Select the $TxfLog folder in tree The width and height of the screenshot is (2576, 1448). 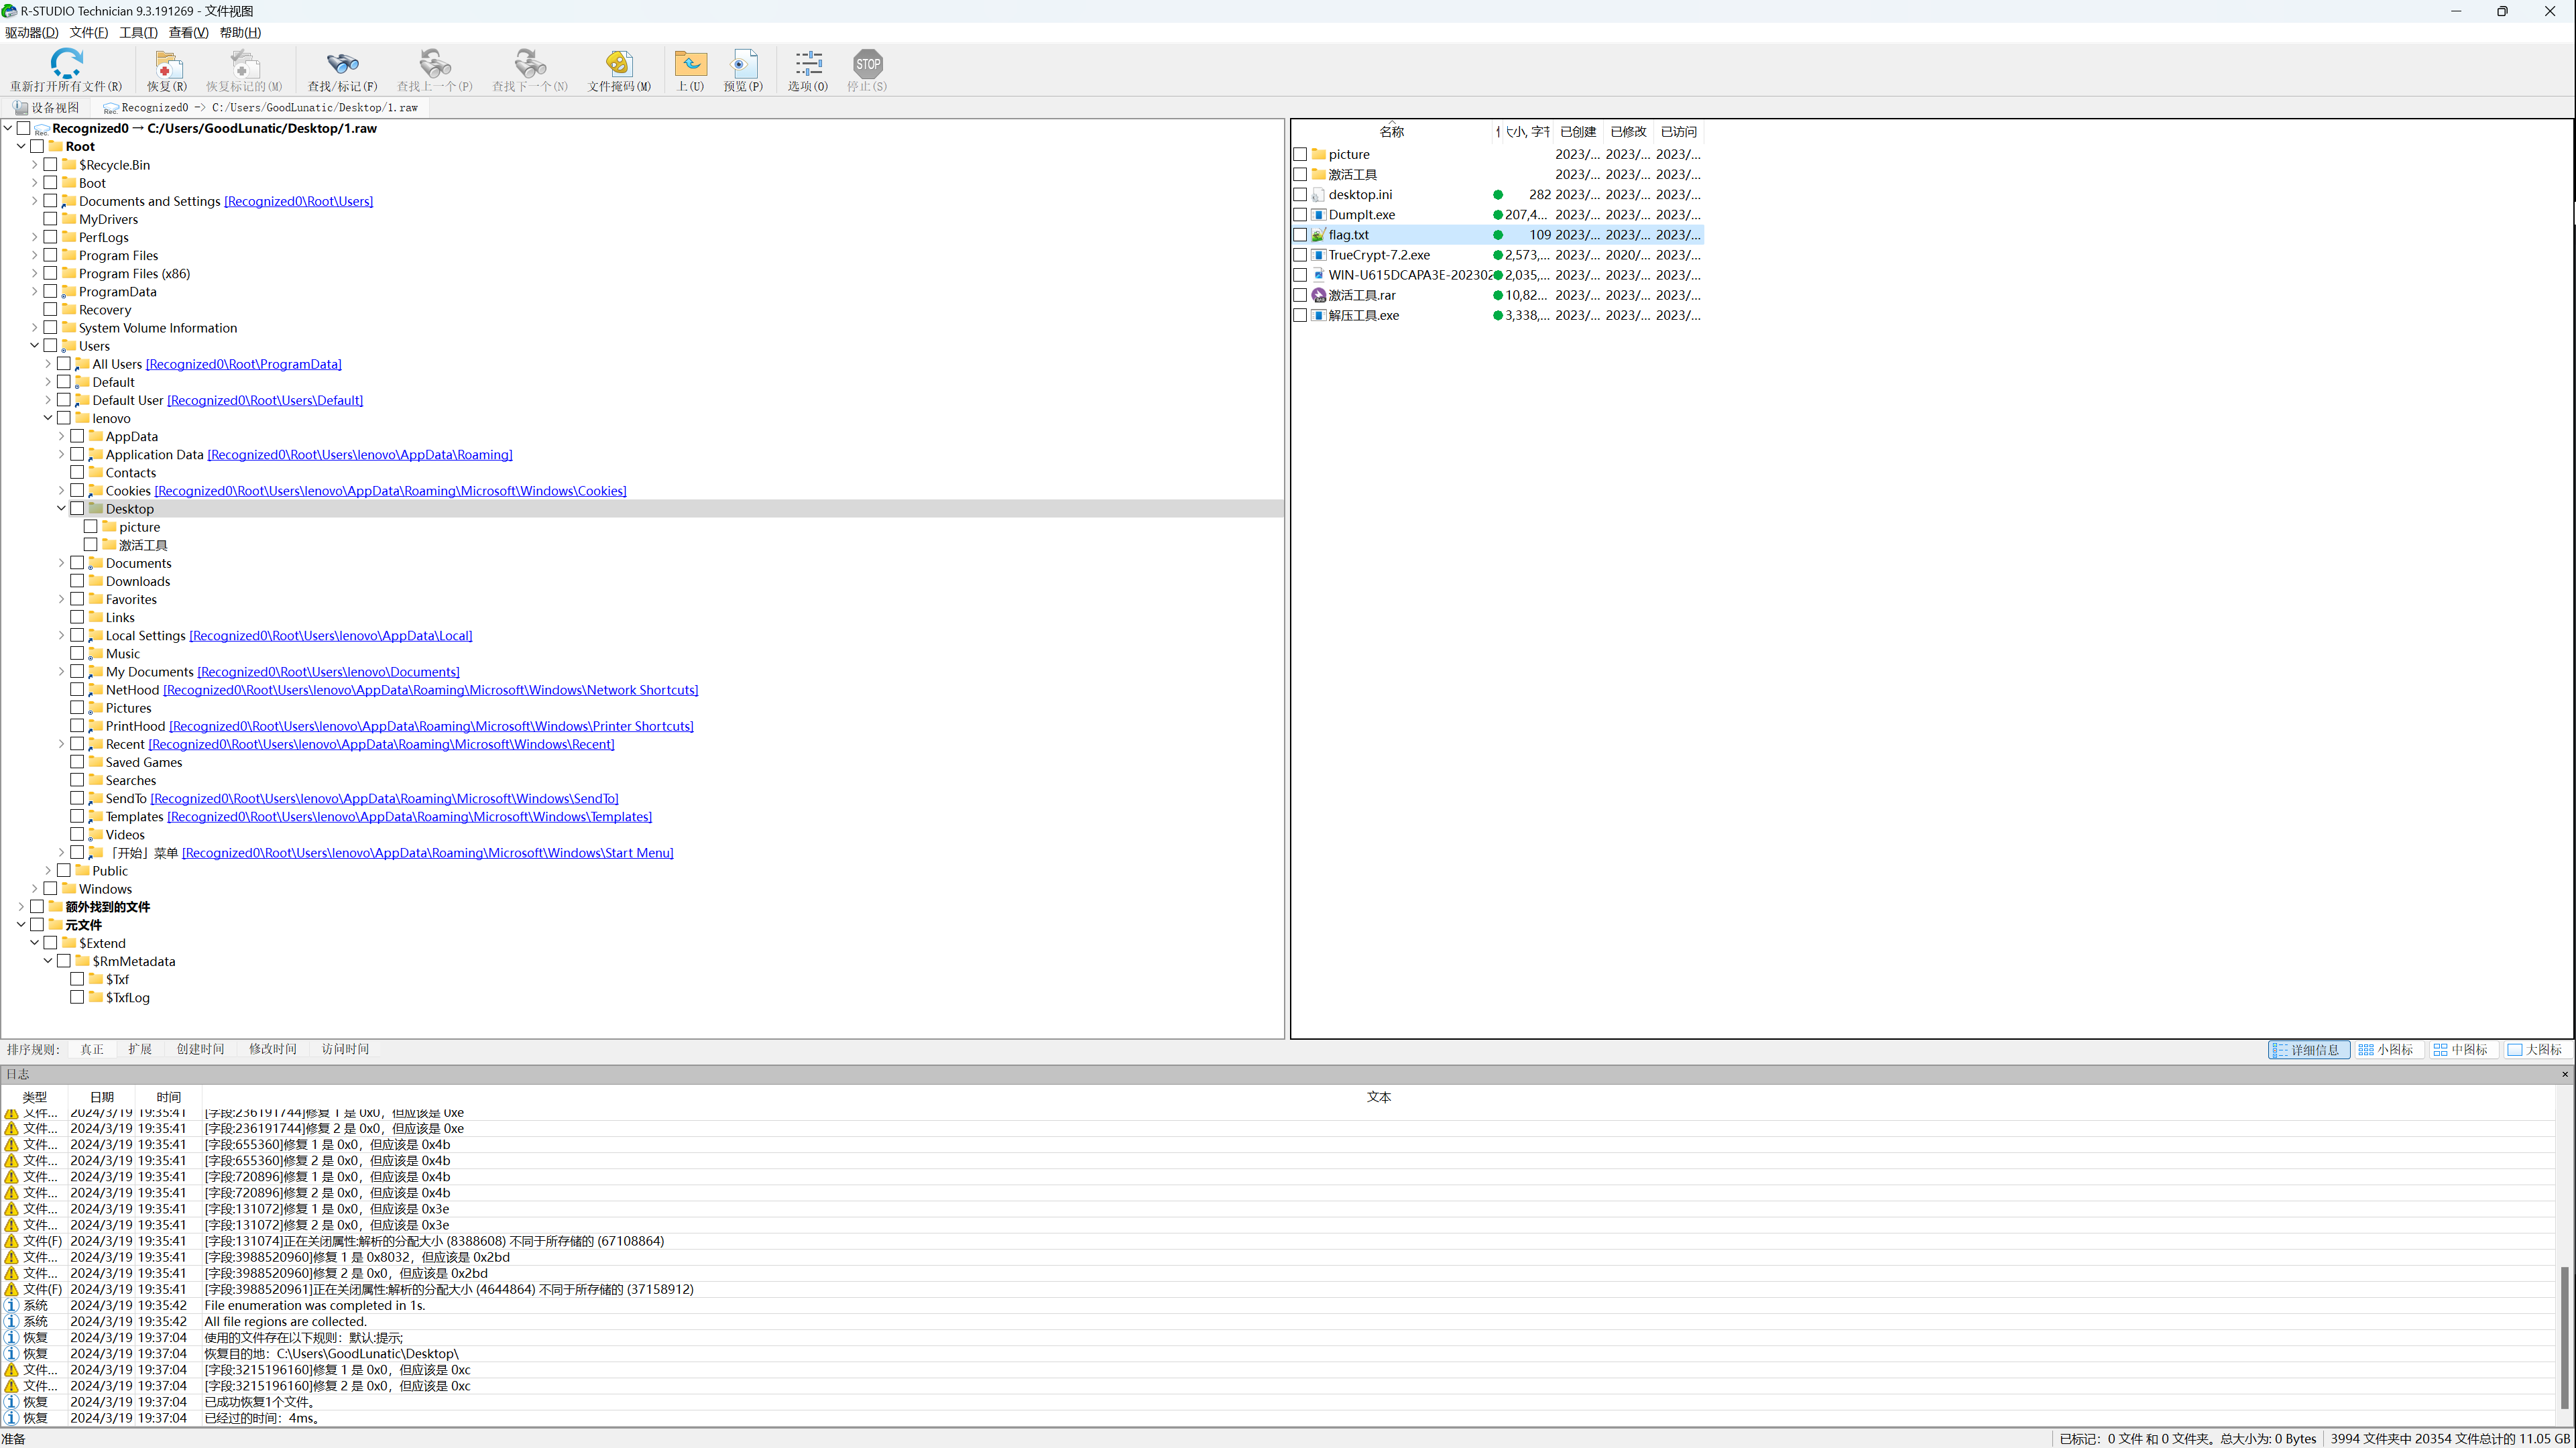coord(127,997)
